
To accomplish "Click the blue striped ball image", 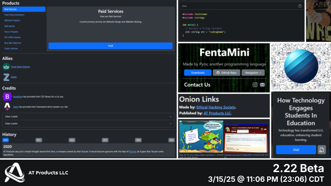I will coord(301,66).
